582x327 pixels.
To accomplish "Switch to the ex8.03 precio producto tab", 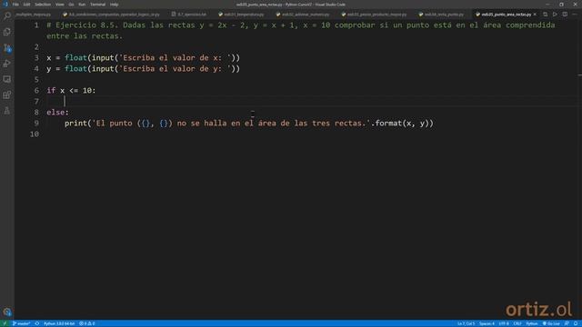I will pyautogui.click(x=374, y=15).
